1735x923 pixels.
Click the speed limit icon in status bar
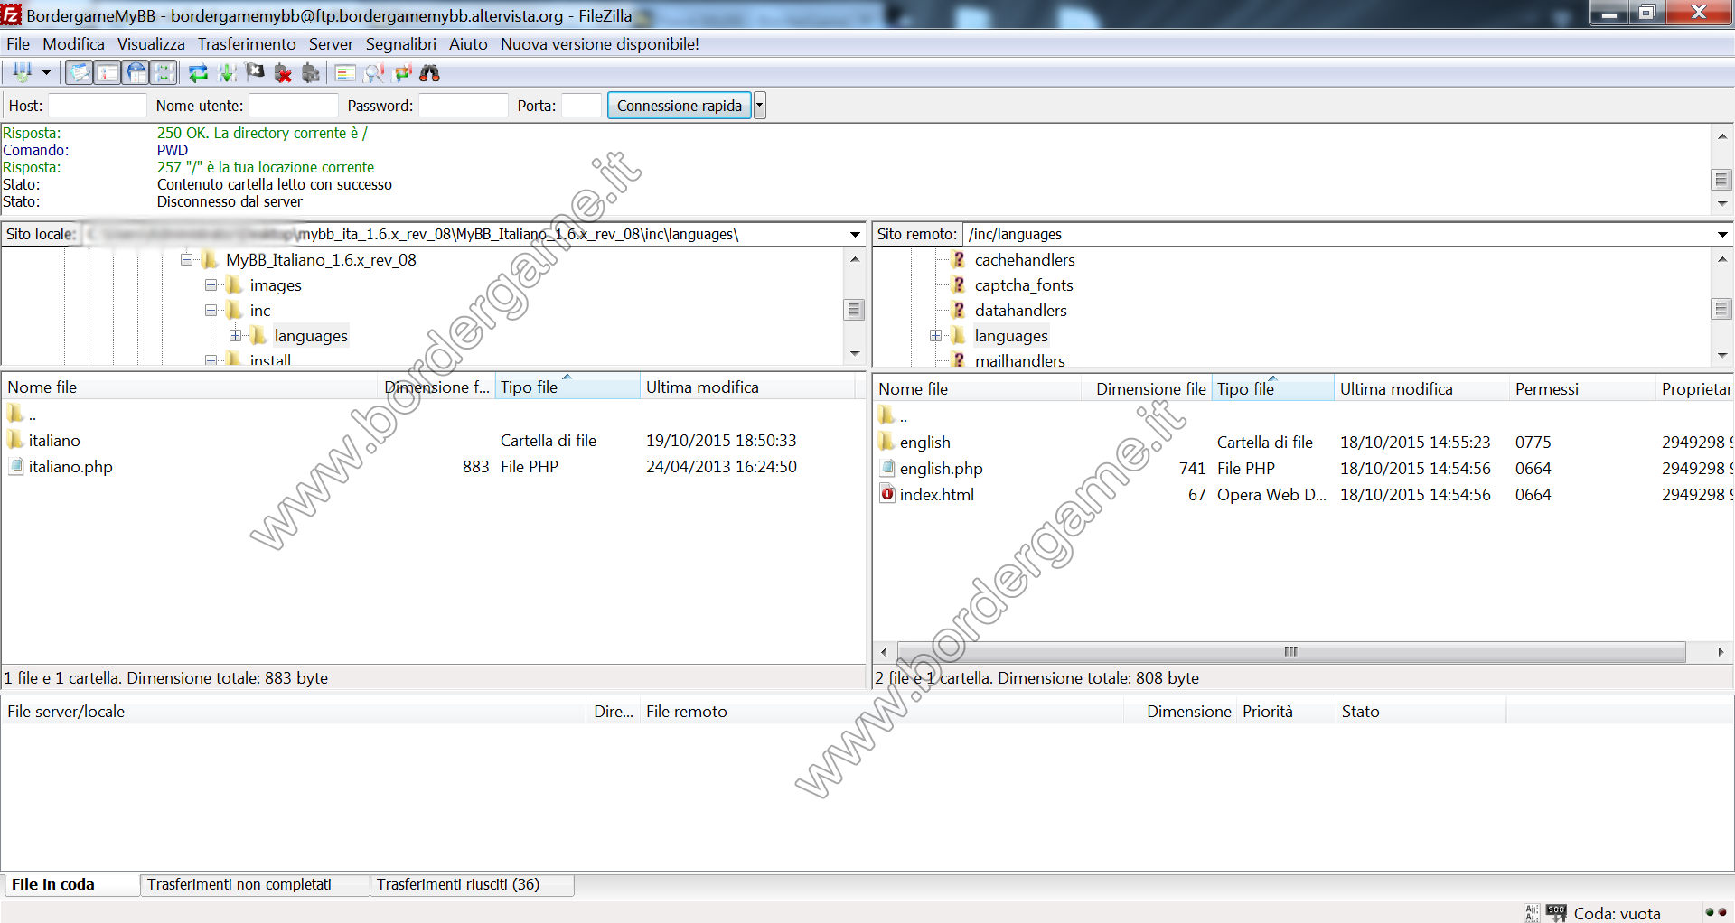pos(1556,913)
